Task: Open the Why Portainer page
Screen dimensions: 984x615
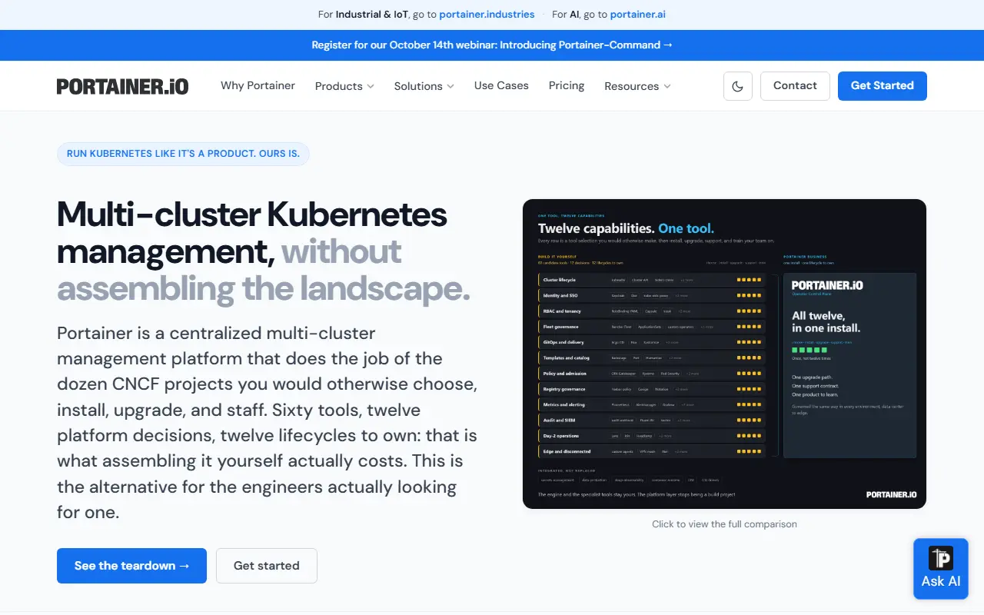Action: click(x=258, y=85)
